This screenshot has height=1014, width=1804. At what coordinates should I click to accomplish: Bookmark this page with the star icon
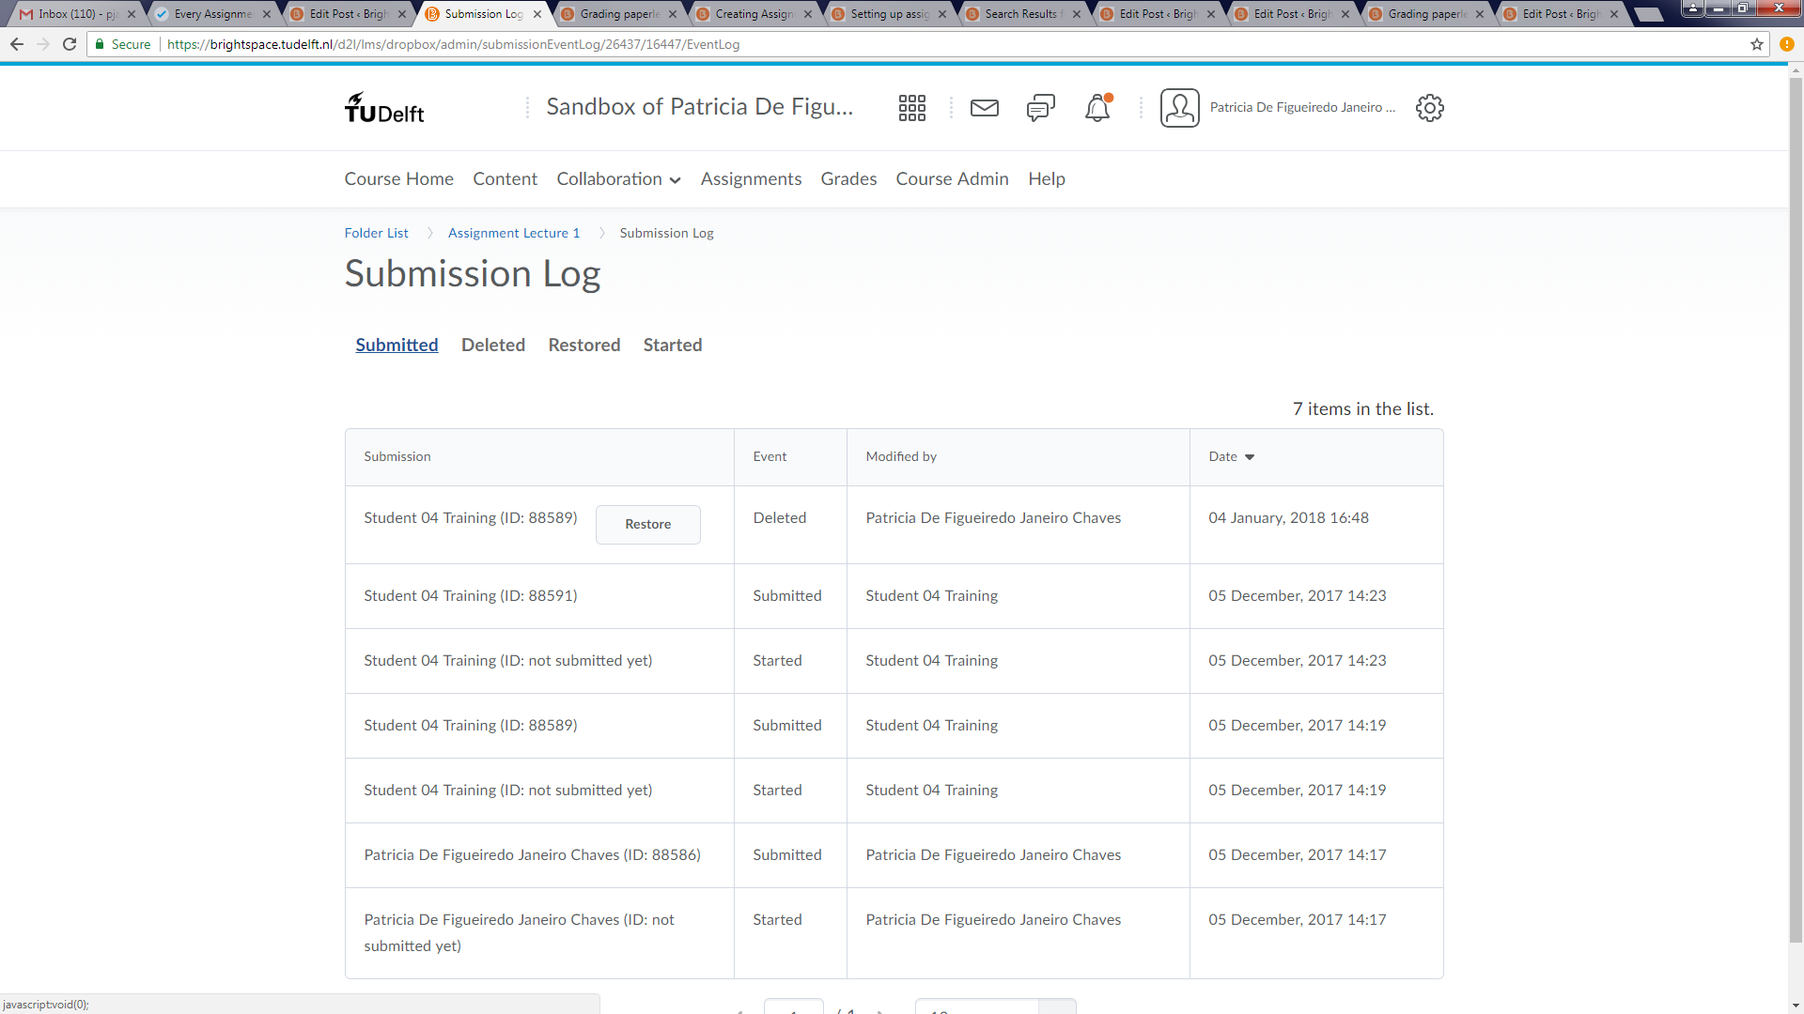tap(1756, 44)
